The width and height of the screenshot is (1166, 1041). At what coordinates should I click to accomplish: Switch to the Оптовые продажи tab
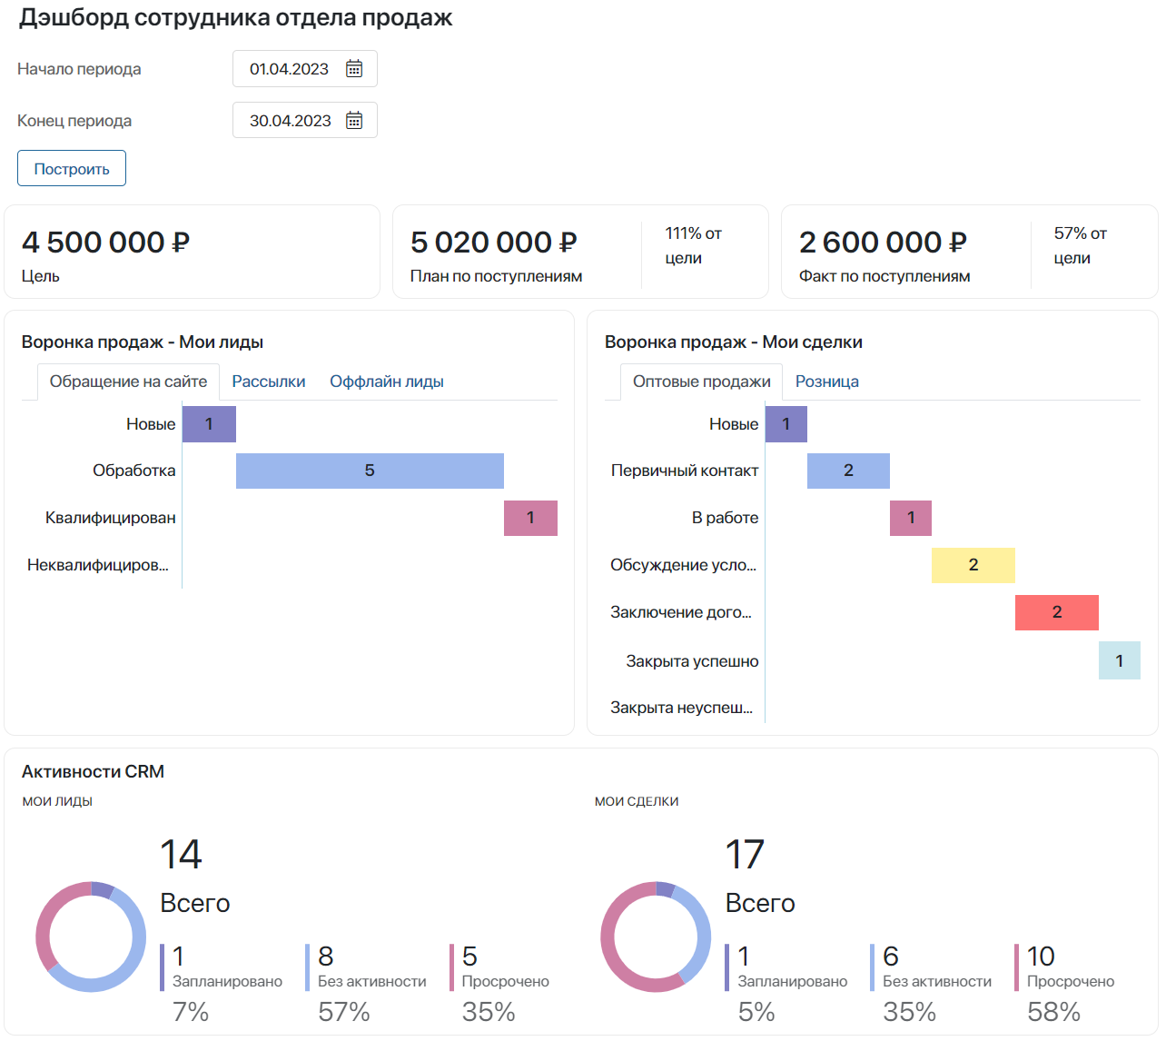click(x=702, y=382)
